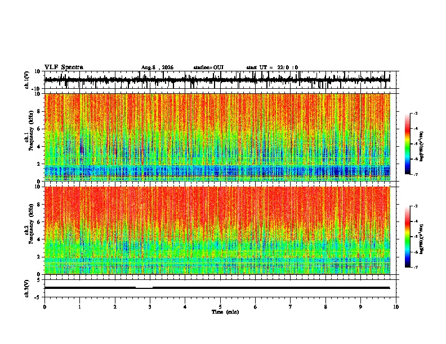Image resolution: width=446 pixels, height=344 pixels.
Task: Click the '2' kHz tick of ch.2 spectrogram
Action: pos(39,257)
